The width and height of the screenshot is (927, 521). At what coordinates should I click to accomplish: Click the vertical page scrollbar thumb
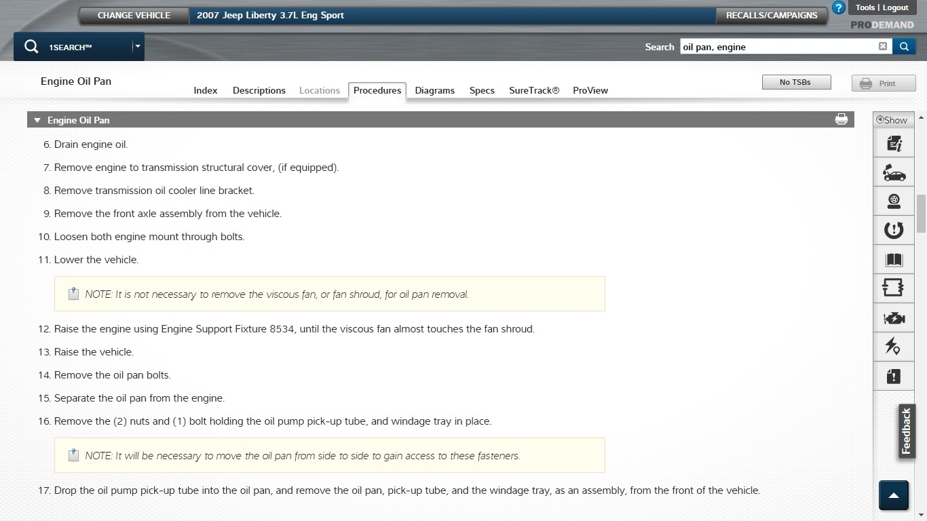(921, 214)
